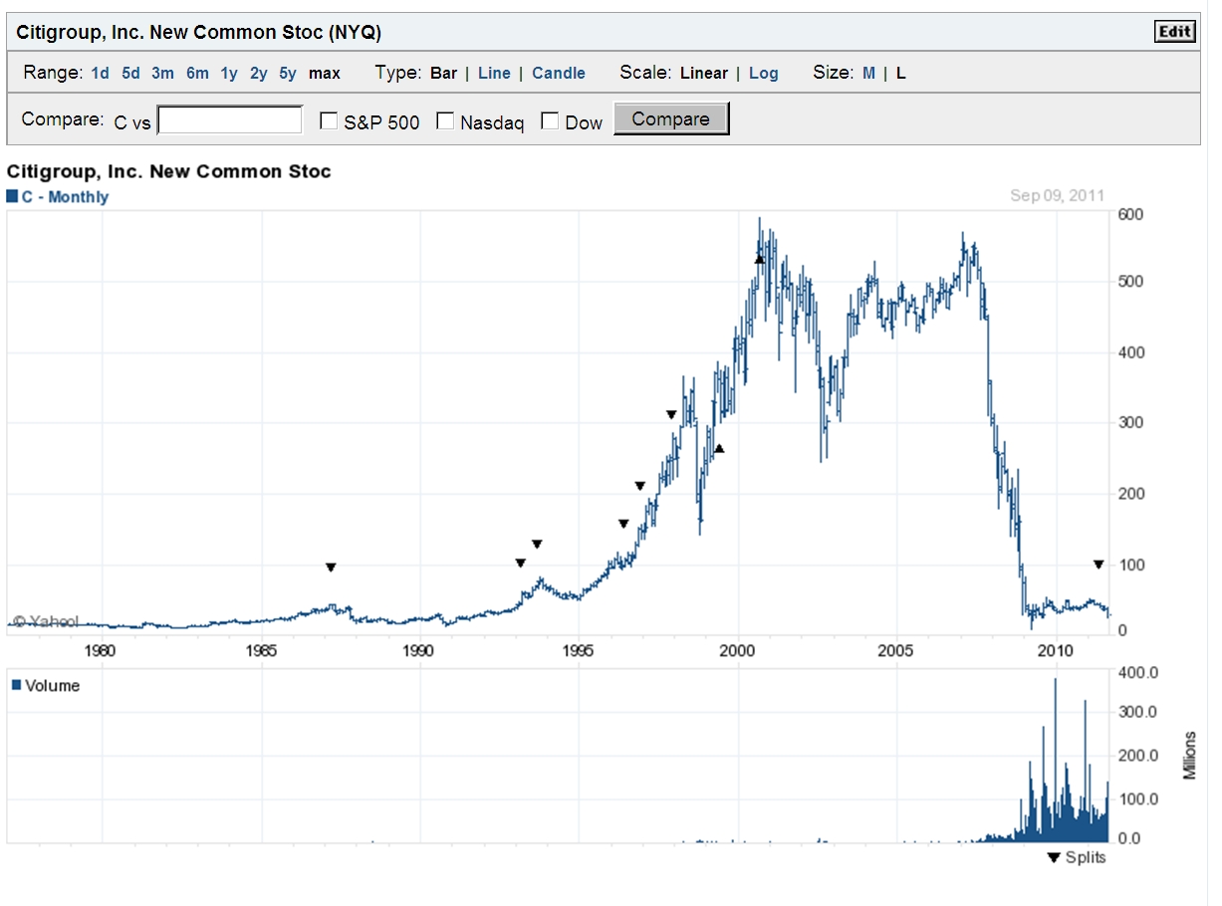Click the up-triangle marker near 2000 peak

point(759,259)
